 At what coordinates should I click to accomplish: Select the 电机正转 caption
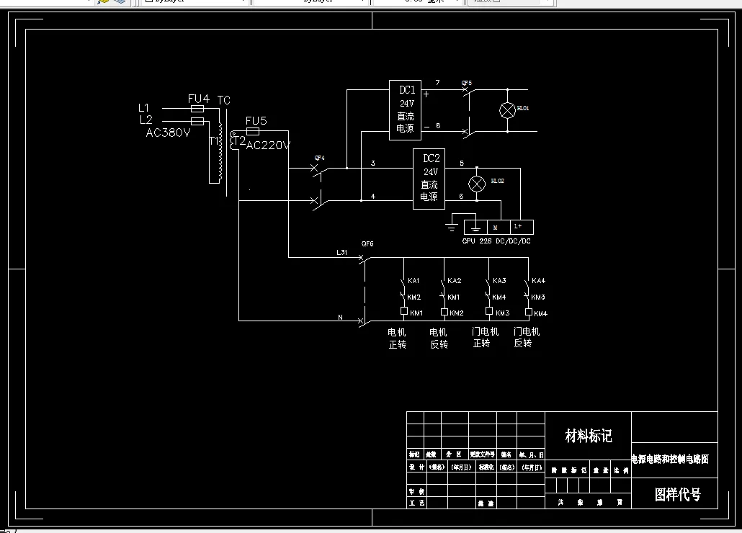click(397, 339)
